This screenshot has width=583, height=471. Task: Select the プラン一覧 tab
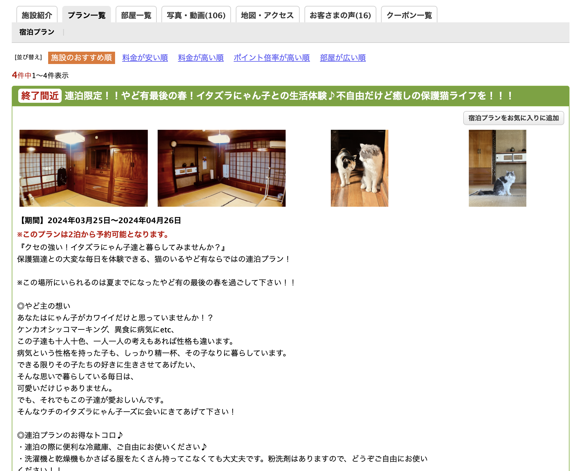pyautogui.click(x=87, y=15)
